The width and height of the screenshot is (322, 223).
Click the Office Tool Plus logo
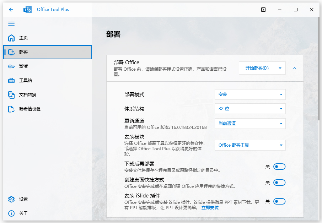pos(27,10)
